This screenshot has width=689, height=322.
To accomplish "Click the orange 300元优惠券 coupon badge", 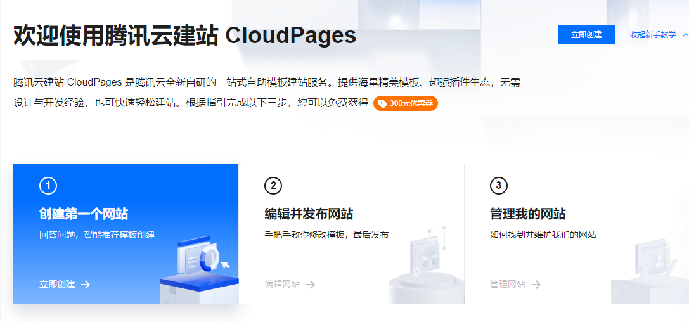I will 406,103.
